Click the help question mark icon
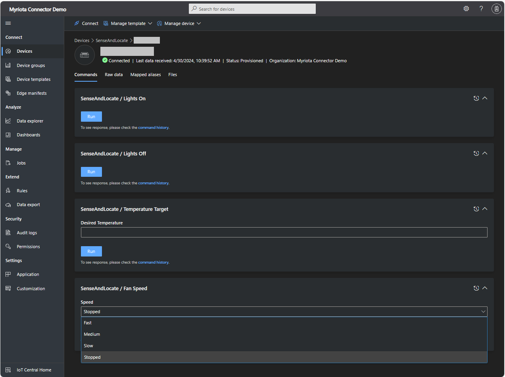Screen dimensions: 505x377 tap(481, 9)
